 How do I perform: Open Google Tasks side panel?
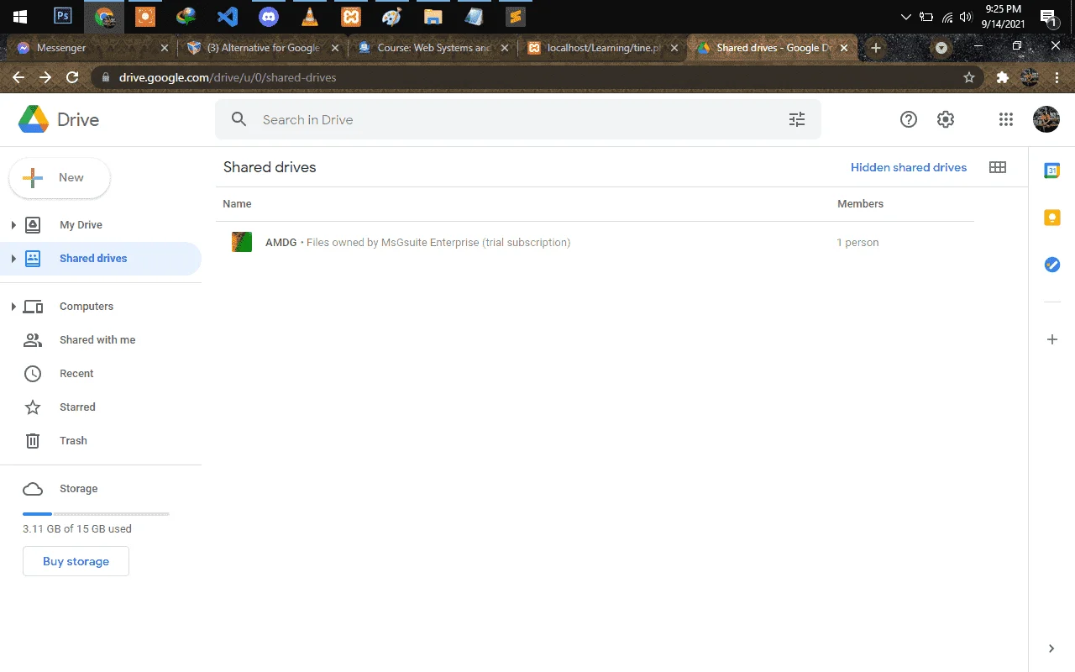[x=1051, y=265]
